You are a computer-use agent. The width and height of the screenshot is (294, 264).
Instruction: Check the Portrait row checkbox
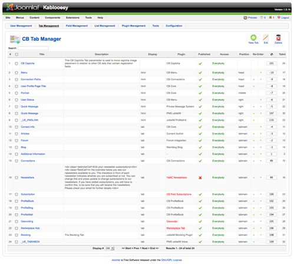pyautogui.click(x=16, y=93)
